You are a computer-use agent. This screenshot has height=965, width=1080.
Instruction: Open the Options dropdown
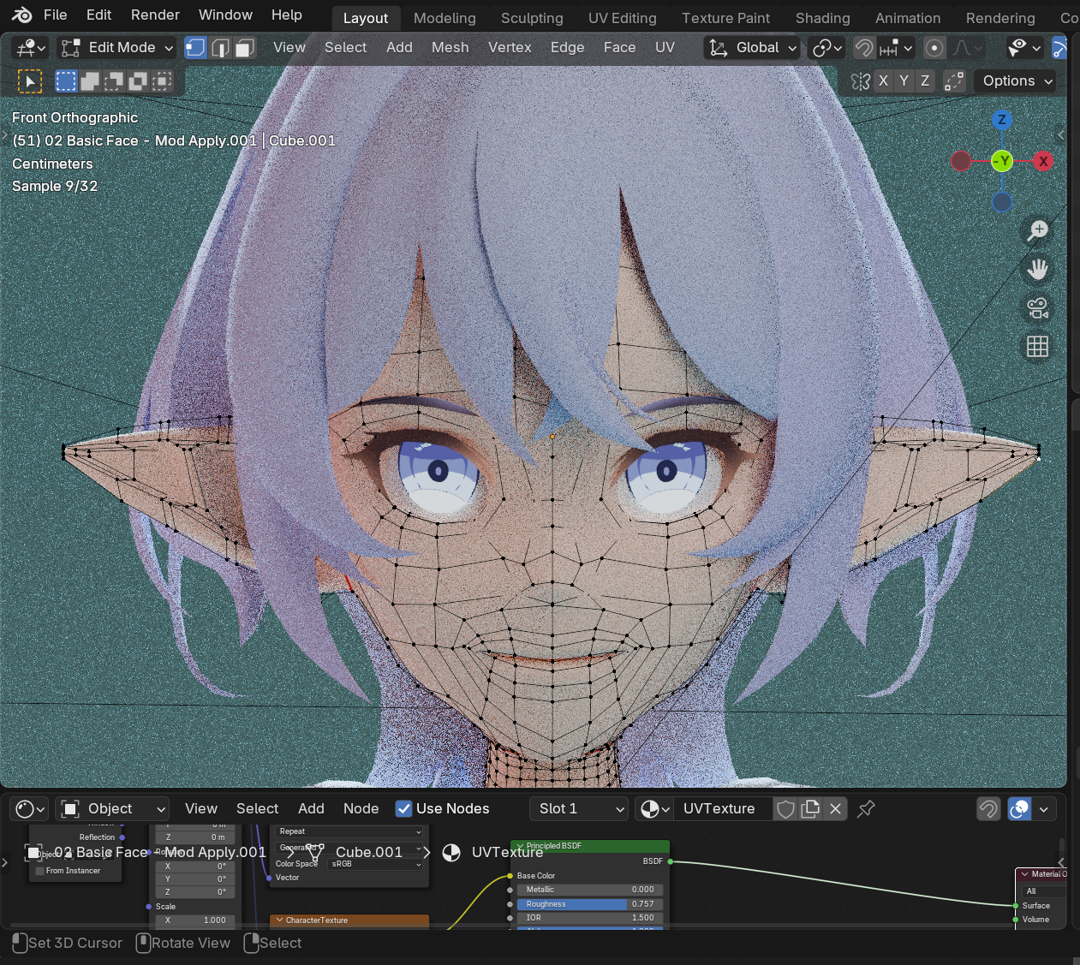click(1017, 81)
